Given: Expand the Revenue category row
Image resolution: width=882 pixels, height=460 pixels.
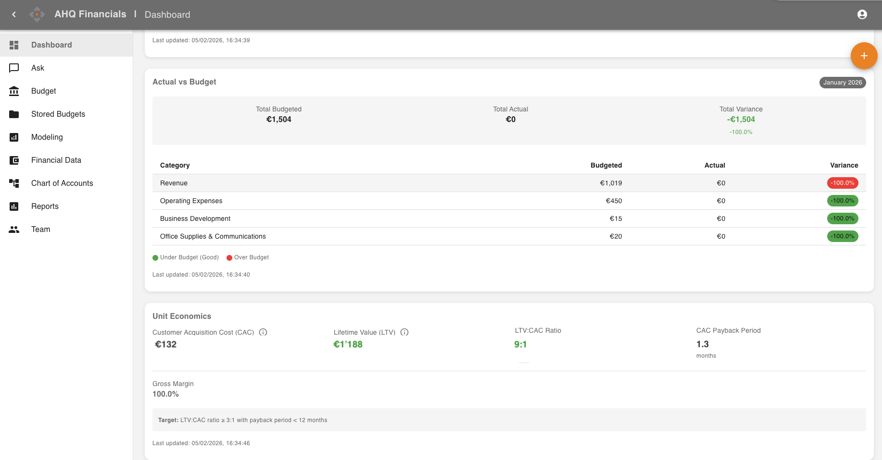Looking at the screenshot, I should (174, 183).
